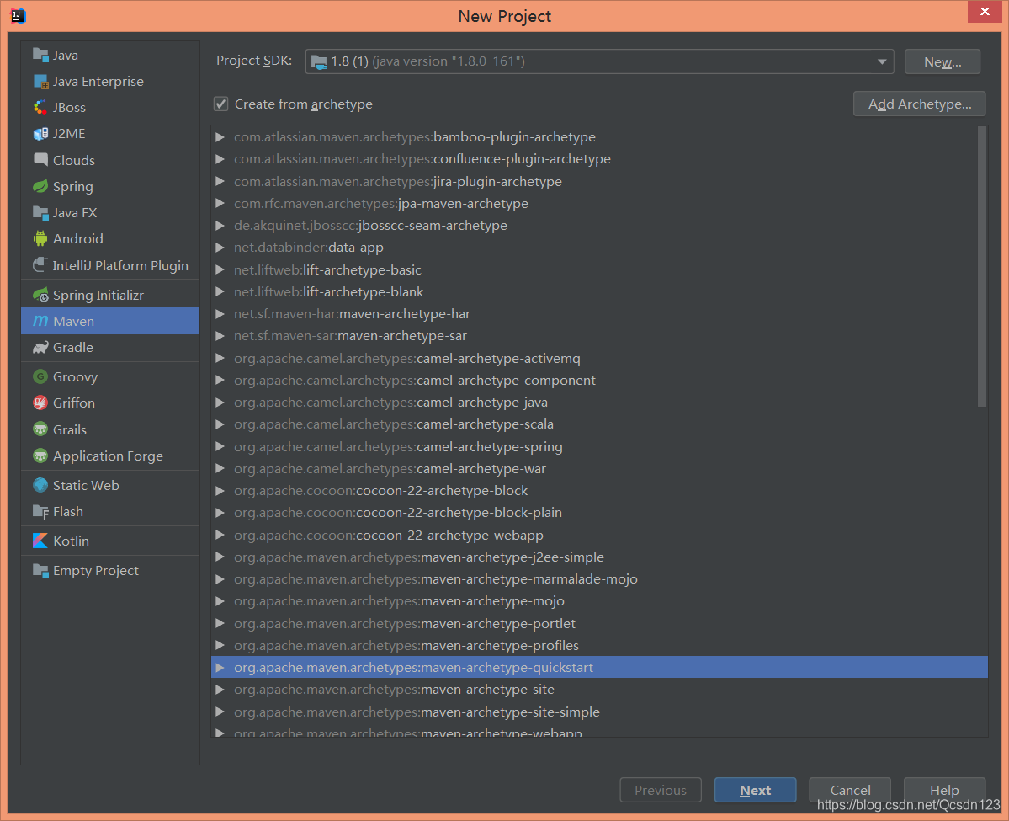Click the Grails icon
This screenshot has height=821, width=1009.
point(40,429)
